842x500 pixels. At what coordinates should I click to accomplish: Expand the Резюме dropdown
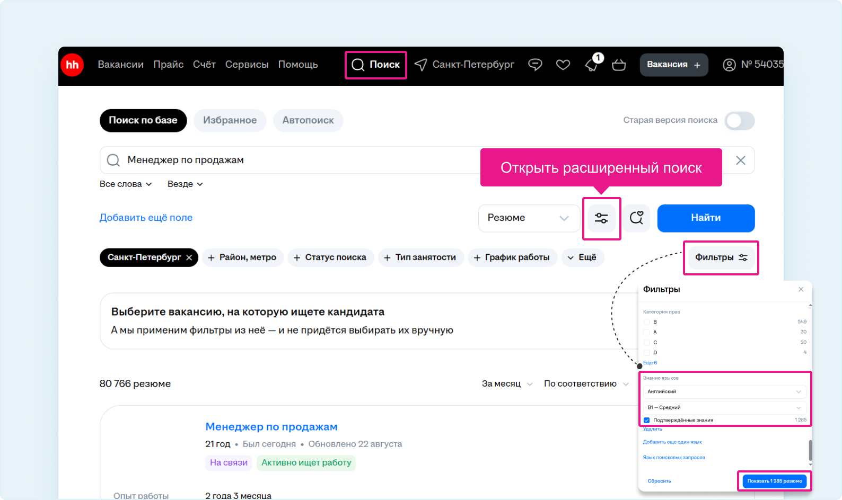528,218
